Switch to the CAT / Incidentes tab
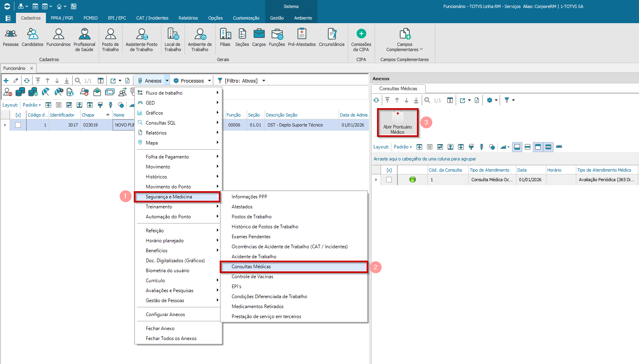639x364 pixels. [152, 18]
